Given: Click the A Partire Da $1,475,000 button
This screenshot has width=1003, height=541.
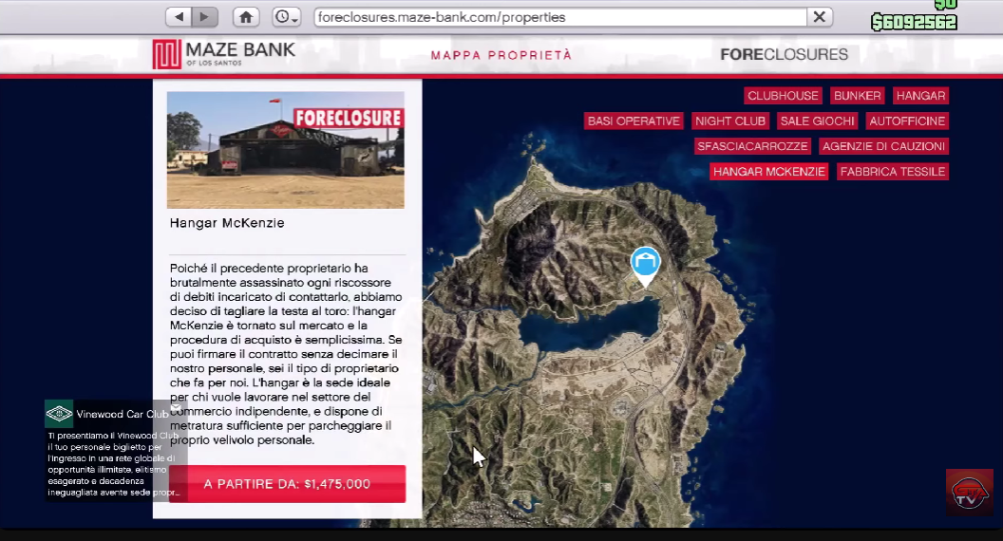Looking at the screenshot, I should pyautogui.click(x=287, y=484).
